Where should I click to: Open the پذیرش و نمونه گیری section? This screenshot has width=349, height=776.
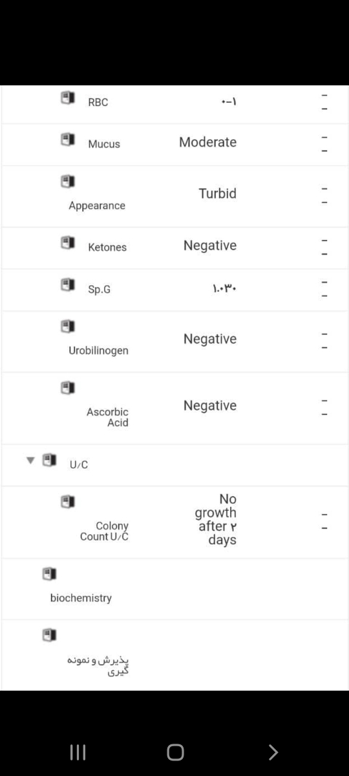coord(98,666)
